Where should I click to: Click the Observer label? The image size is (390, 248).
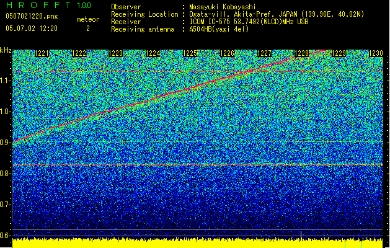point(126,7)
